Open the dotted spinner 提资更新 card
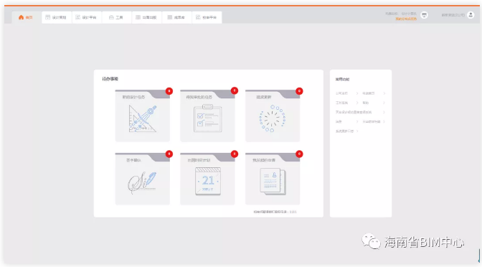This screenshot has width=482, height=267. [273, 116]
